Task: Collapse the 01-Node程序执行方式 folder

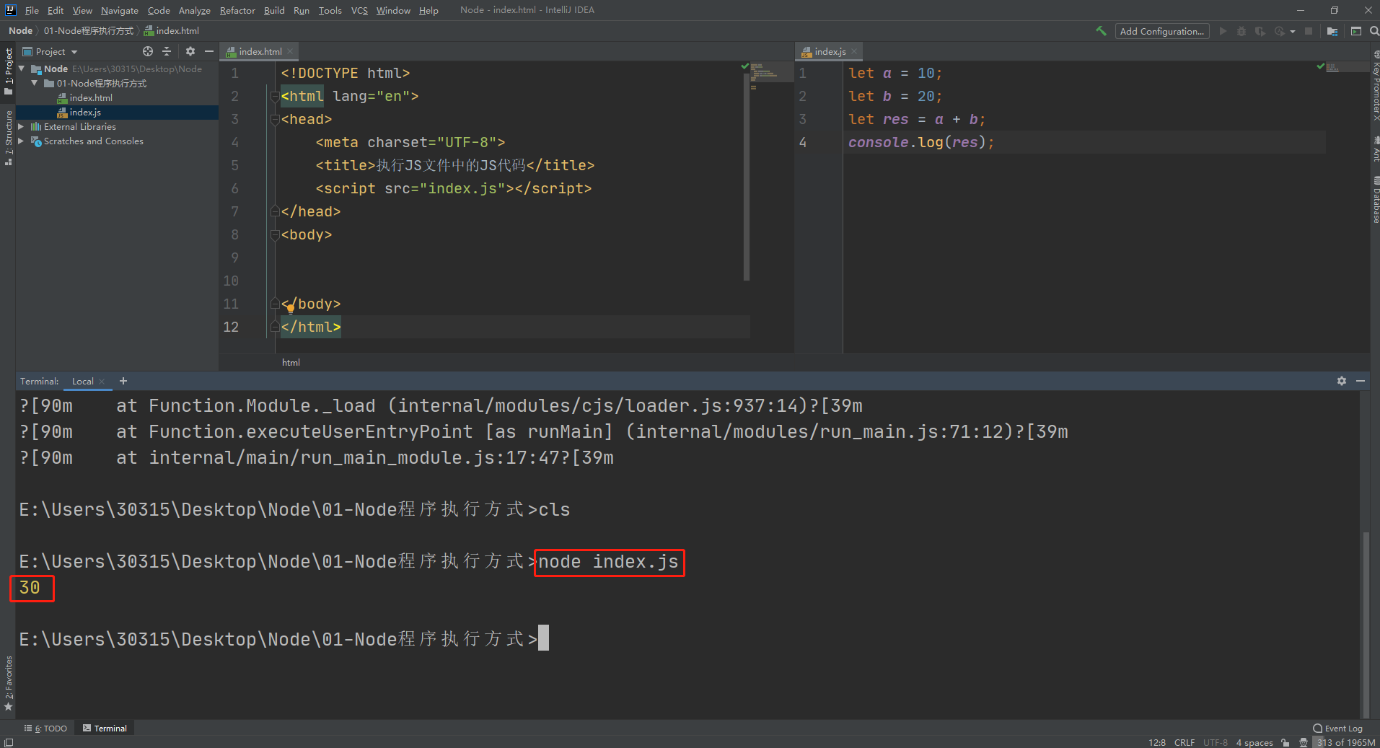Action: click(34, 83)
